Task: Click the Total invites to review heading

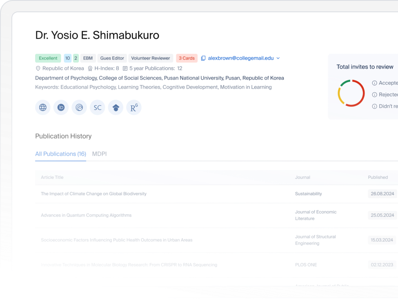Action: click(x=365, y=67)
